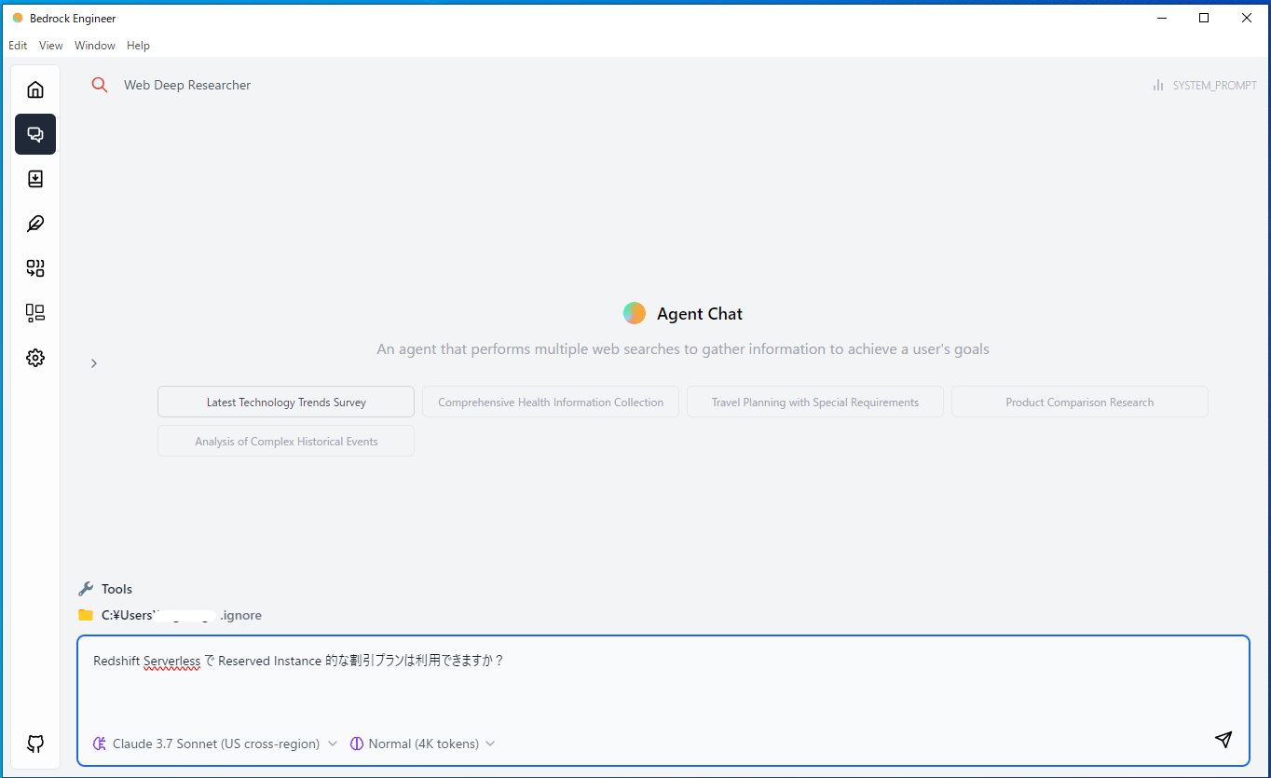
Task: Open the View menu
Action: [51, 46]
